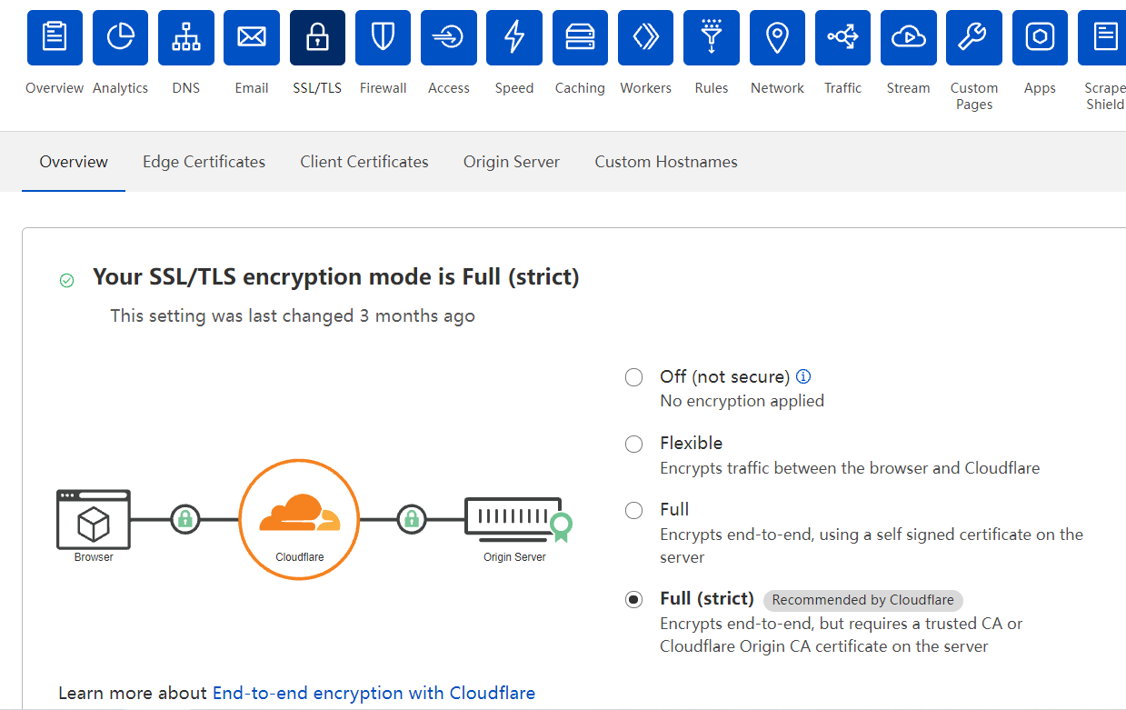Open the Stream cloud play icon

[x=909, y=37]
